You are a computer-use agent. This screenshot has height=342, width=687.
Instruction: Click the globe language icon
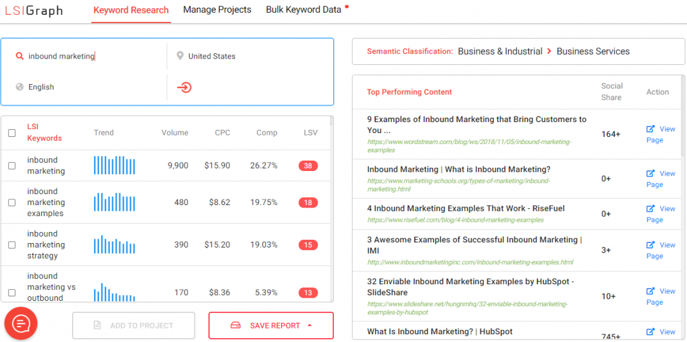[19, 87]
